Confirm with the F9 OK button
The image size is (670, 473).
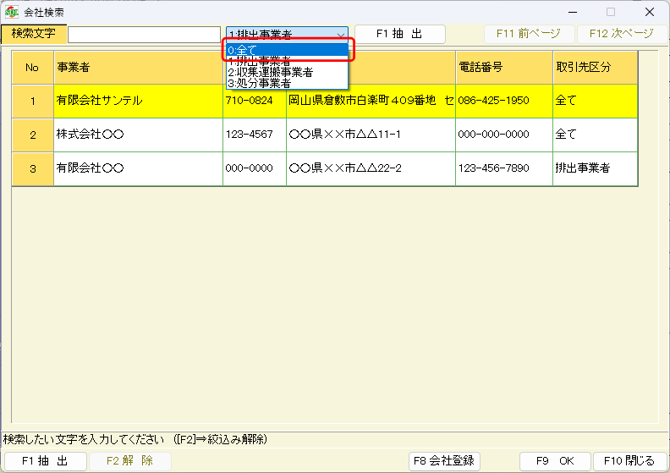(555, 461)
